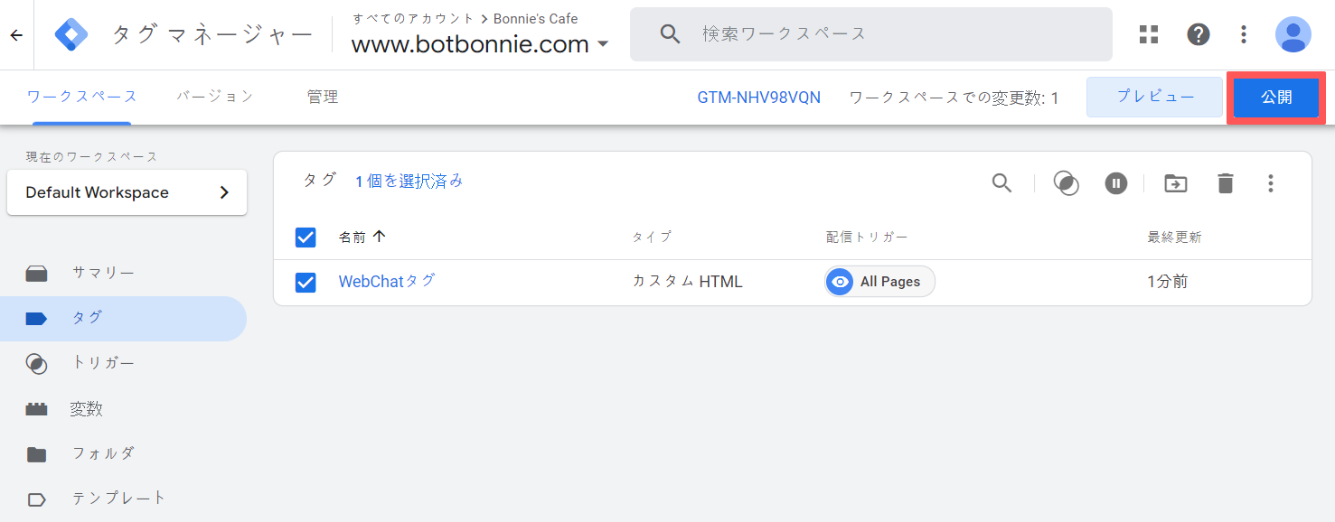
Task: Open the help question mark icon
Action: pyautogui.click(x=1199, y=34)
